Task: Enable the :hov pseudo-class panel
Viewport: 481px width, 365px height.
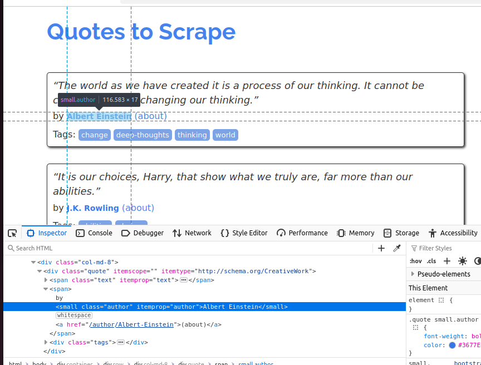Action: [415, 262]
